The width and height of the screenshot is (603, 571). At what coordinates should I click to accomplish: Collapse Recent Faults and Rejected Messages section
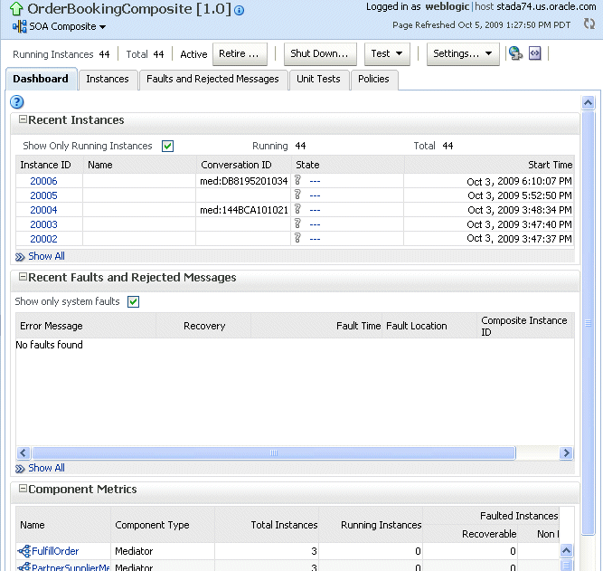24,277
